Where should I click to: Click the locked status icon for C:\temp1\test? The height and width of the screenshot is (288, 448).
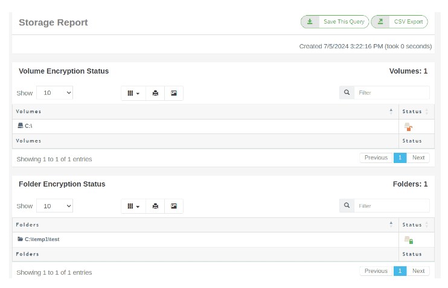pos(409,240)
